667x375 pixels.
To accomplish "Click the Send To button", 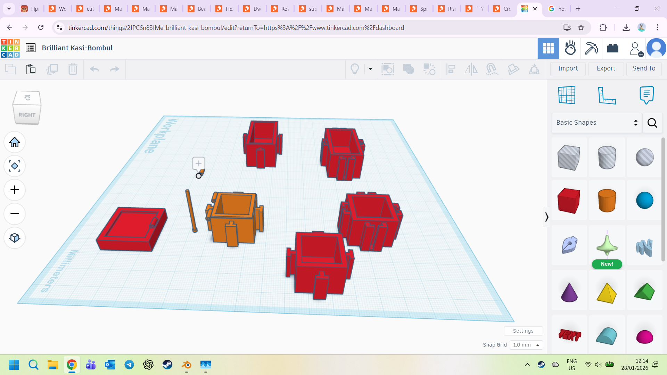I will pyautogui.click(x=644, y=69).
